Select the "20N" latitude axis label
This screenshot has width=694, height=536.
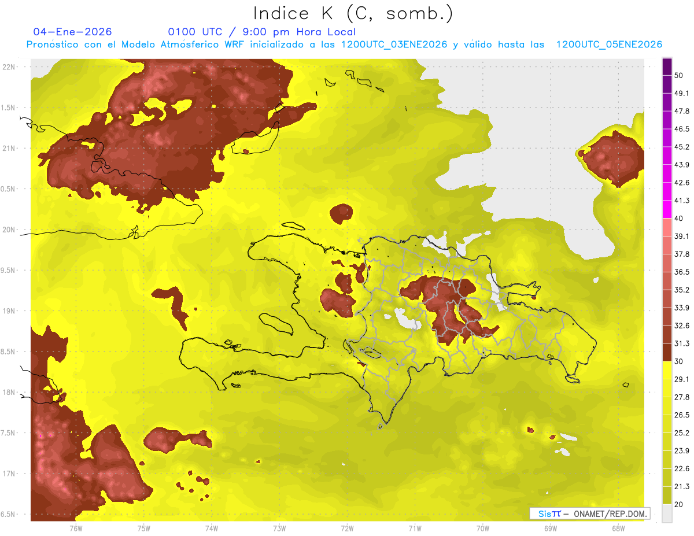tap(10, 230)
